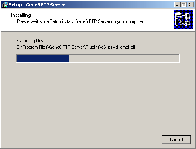Cancel the installation
The width and height of the screenshot is (196, 149).
coord(176,140)
